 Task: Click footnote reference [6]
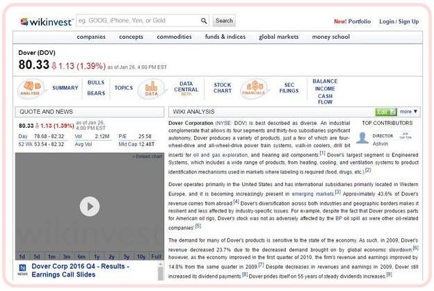pyautogui.click(x=415, y=248)
